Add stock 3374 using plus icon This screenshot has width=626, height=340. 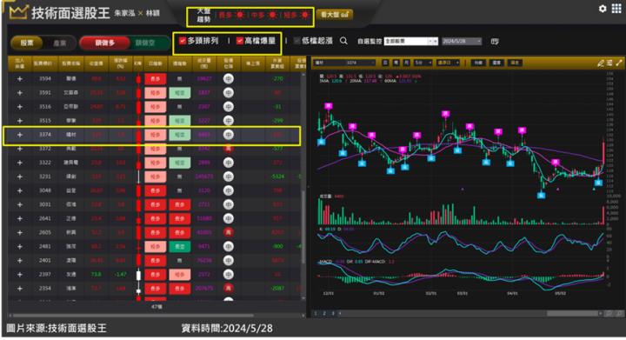click(19, 135)
